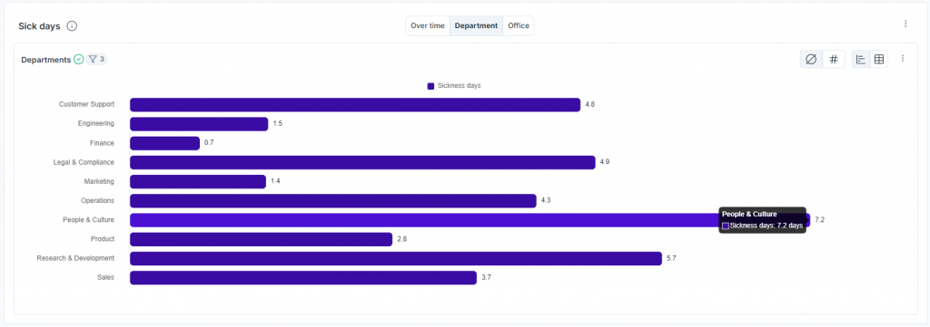Viewport: 930px width, 327px height.
Task: Click the 0.7 value label
Action: coord(209,143)
